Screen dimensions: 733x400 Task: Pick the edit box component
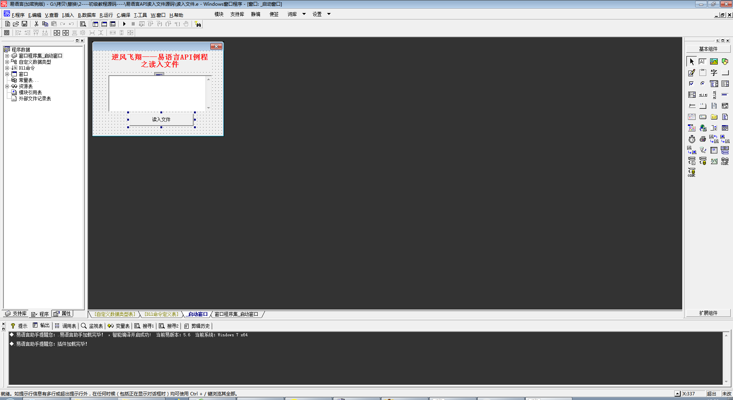tap(703, 61)
